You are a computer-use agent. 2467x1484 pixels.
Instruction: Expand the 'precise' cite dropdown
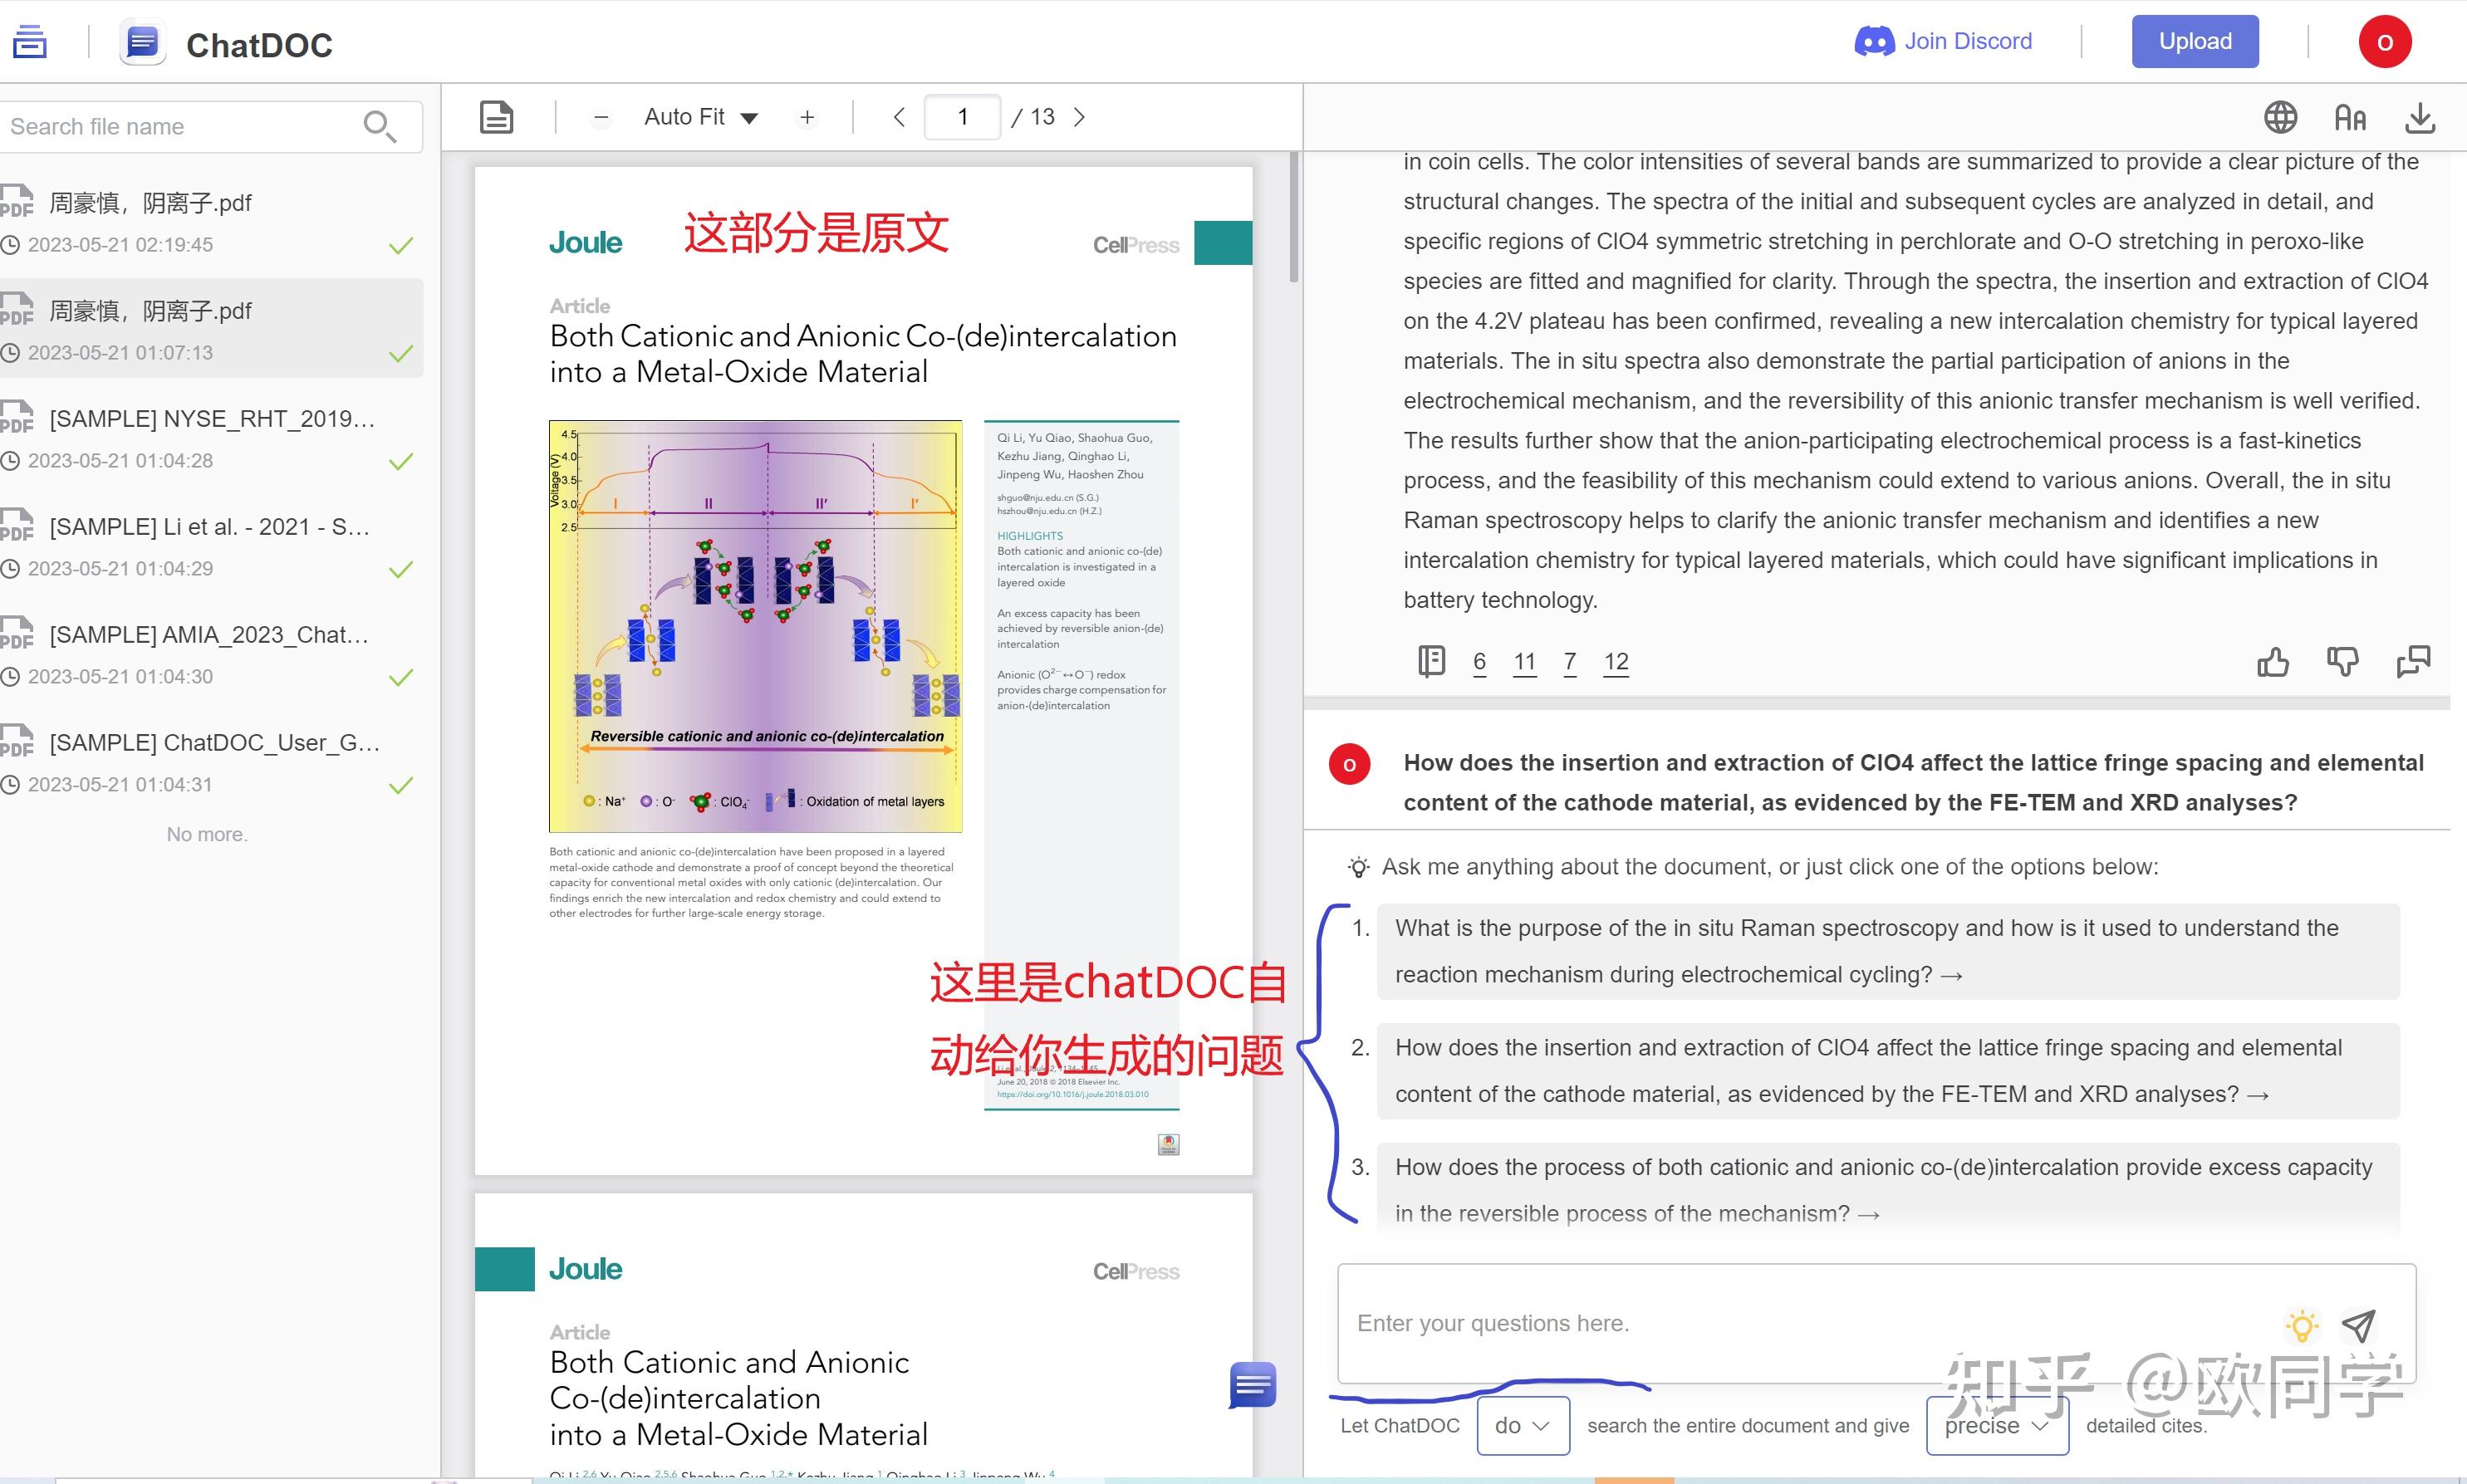coord(1996,1426)
